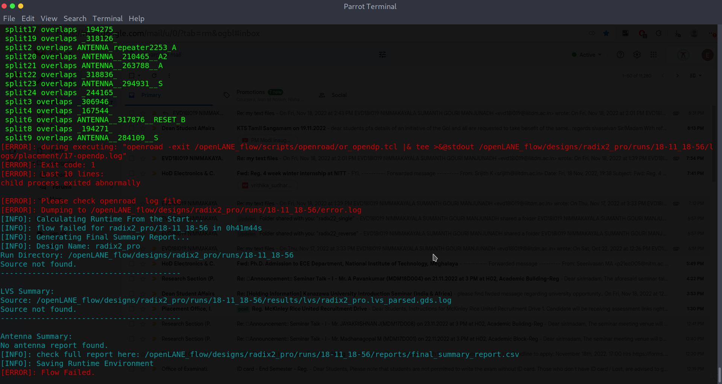Open more options dots above the email list
Viewport: 722px width, 384px height.
[169, 76]
